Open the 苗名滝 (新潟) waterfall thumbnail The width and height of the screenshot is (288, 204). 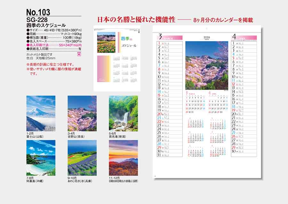(123, 113)
